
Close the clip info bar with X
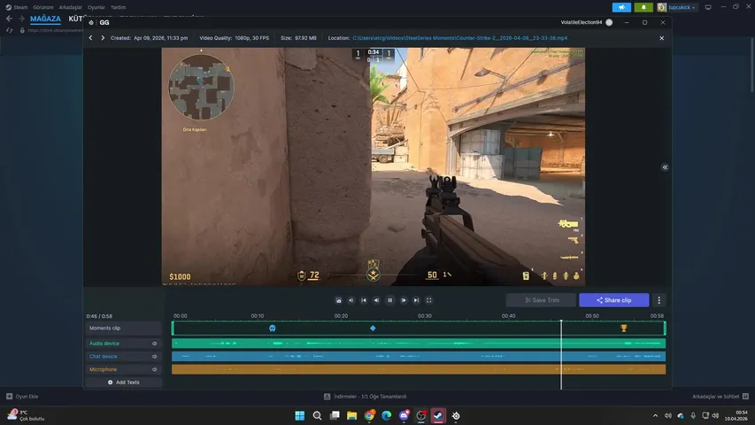point(661,38)
